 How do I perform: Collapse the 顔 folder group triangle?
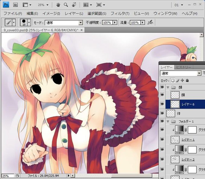168,87
